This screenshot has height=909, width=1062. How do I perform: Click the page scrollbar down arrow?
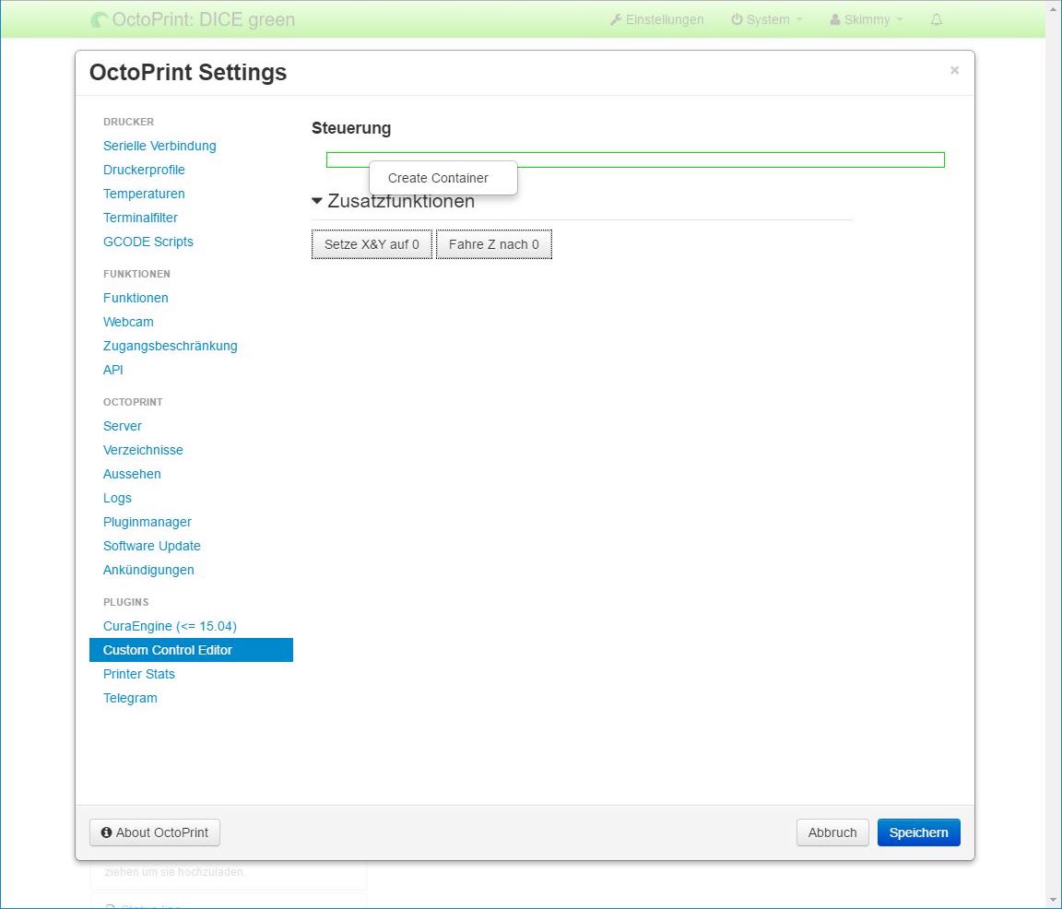pyautogui.click(x=1055, y=902)
